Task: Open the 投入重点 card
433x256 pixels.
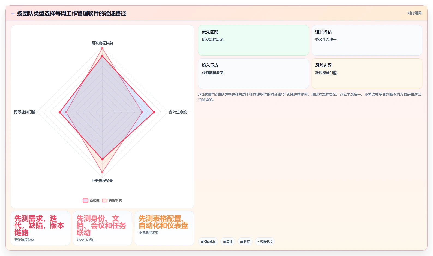Action: (253, 74)
